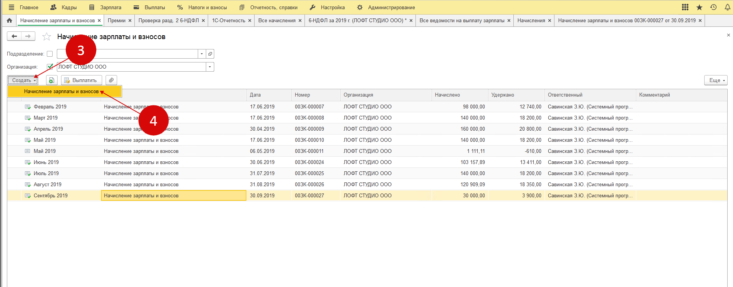Close the Начисления tab
The width and height of the screenshot is (733, 287).
point(549,21)
